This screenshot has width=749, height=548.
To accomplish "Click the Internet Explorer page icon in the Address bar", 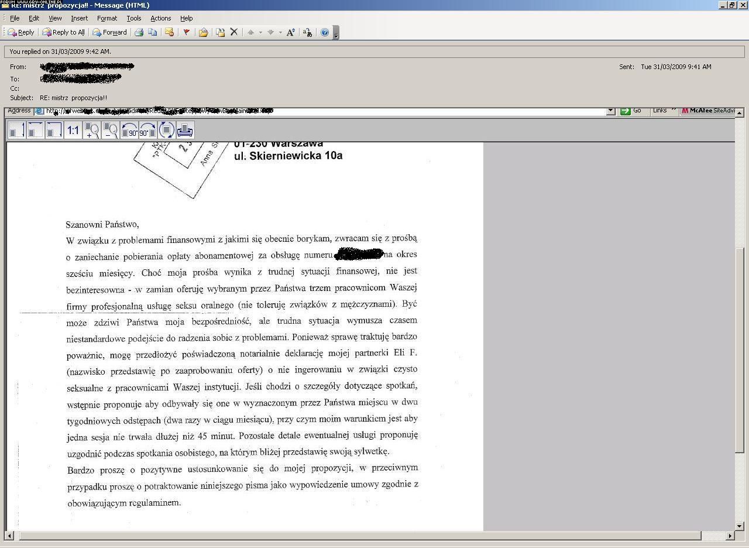I will [39, 111].
